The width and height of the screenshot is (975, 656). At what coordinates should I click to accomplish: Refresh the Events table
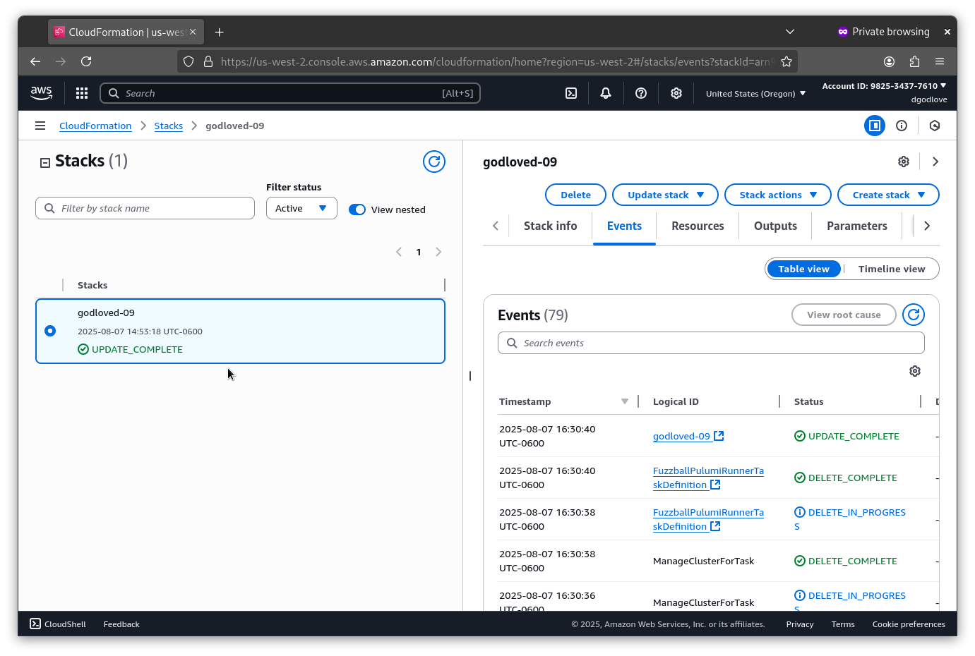914,315
